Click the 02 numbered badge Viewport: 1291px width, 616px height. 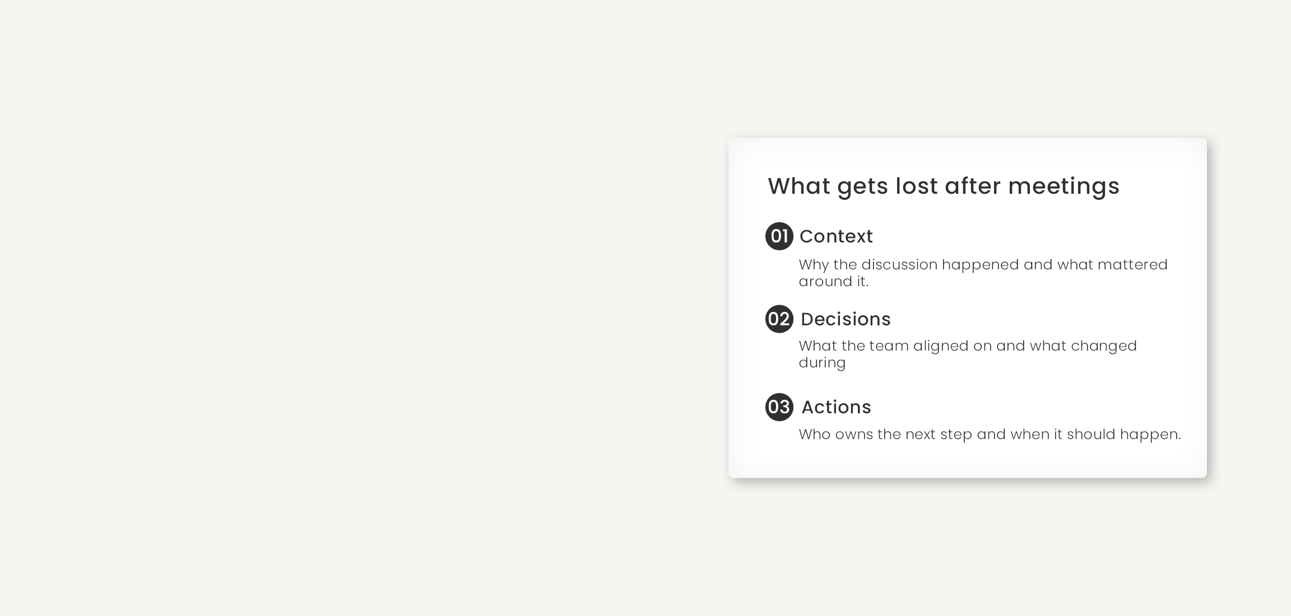coord(779,319)
